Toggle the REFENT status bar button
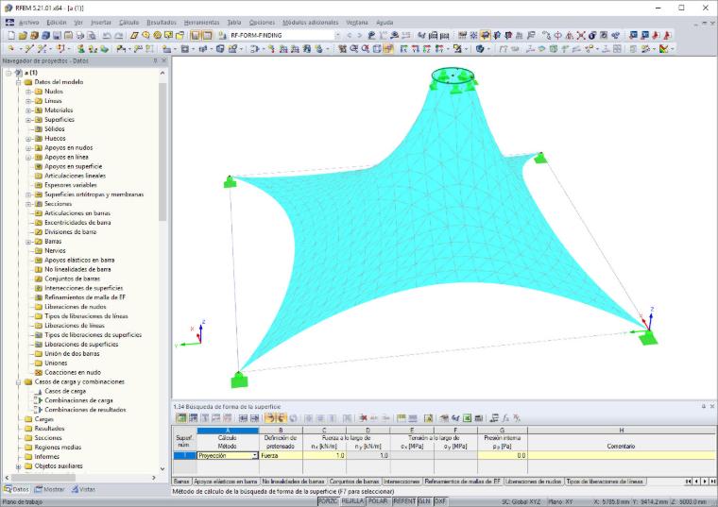 tap(404, 501)
